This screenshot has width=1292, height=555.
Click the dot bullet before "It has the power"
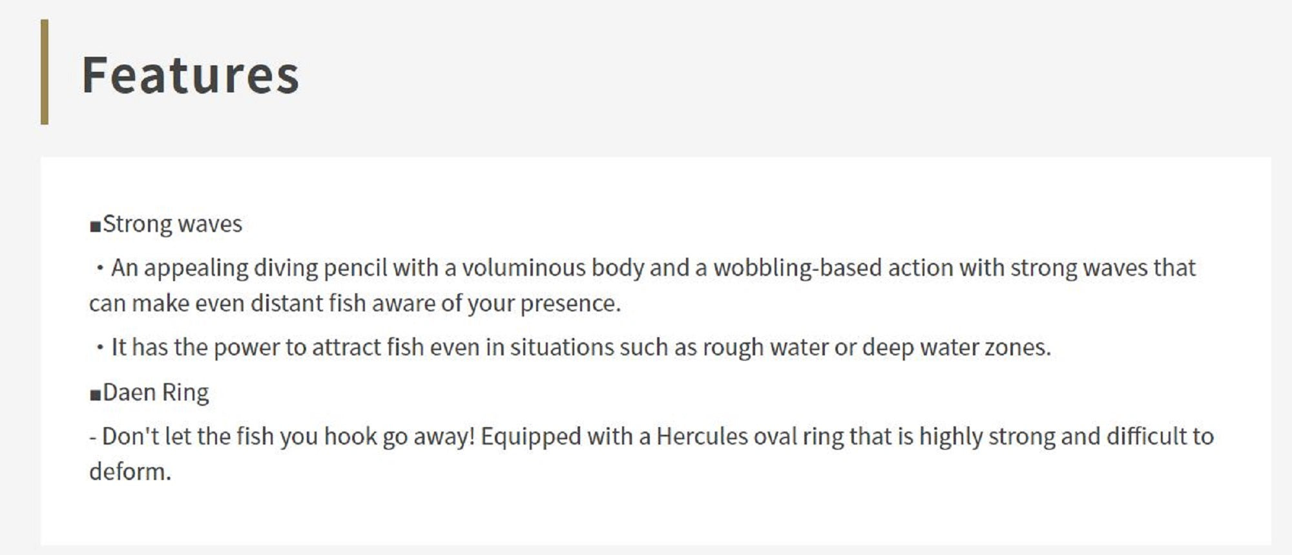pyautogui.click(x=99, y=348)
